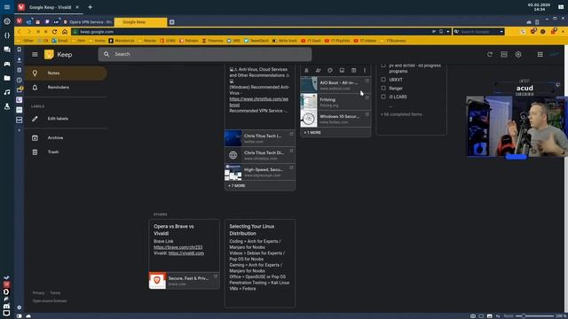Image resolution: width=568 pixels, height=319 pixels.
Task: Open the note's three-dot more menu
Action: click(x=365, y=70)
